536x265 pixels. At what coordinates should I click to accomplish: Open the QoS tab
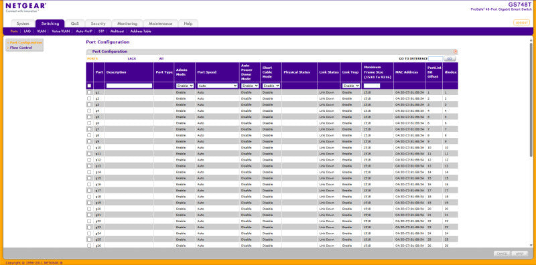point(75,23)
